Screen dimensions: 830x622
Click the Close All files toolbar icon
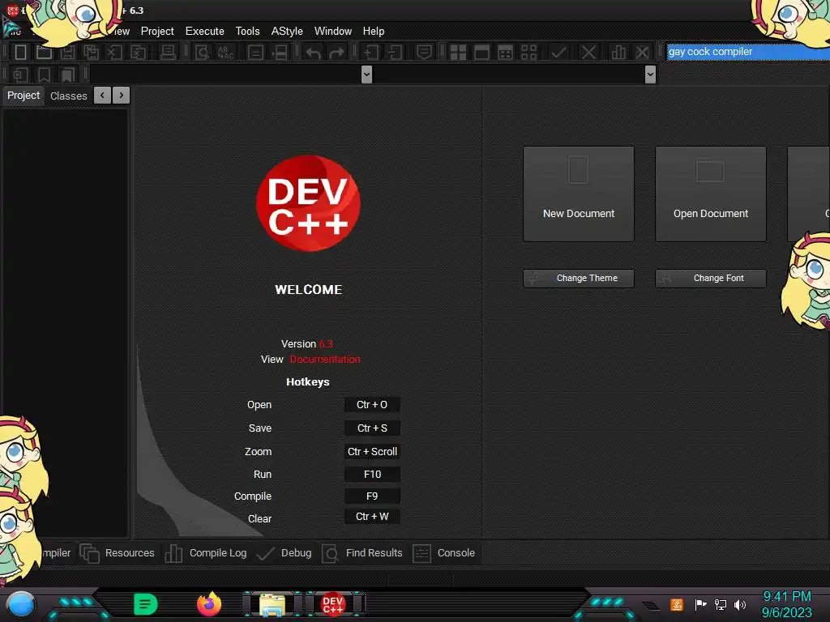139,52
